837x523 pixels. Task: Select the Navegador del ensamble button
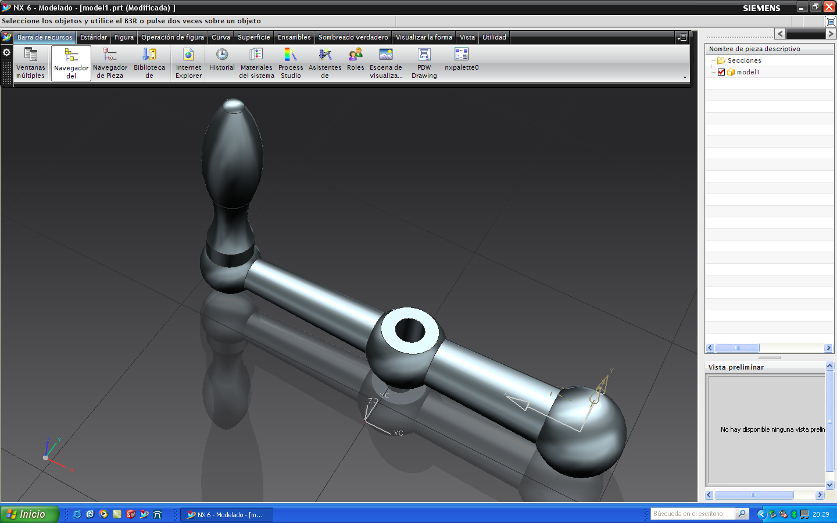click(x=71, y=63)
